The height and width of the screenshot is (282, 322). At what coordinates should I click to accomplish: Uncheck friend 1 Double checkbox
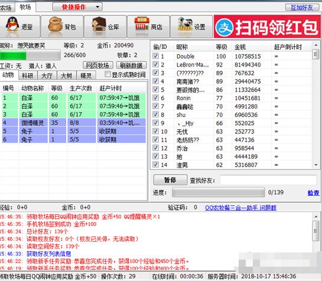155,56
